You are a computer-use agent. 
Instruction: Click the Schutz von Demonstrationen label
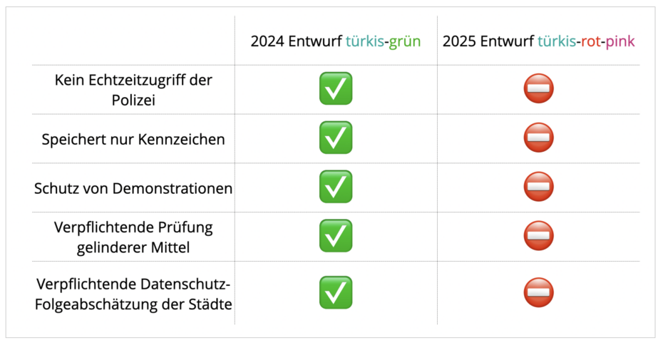[x=133, y=188]
